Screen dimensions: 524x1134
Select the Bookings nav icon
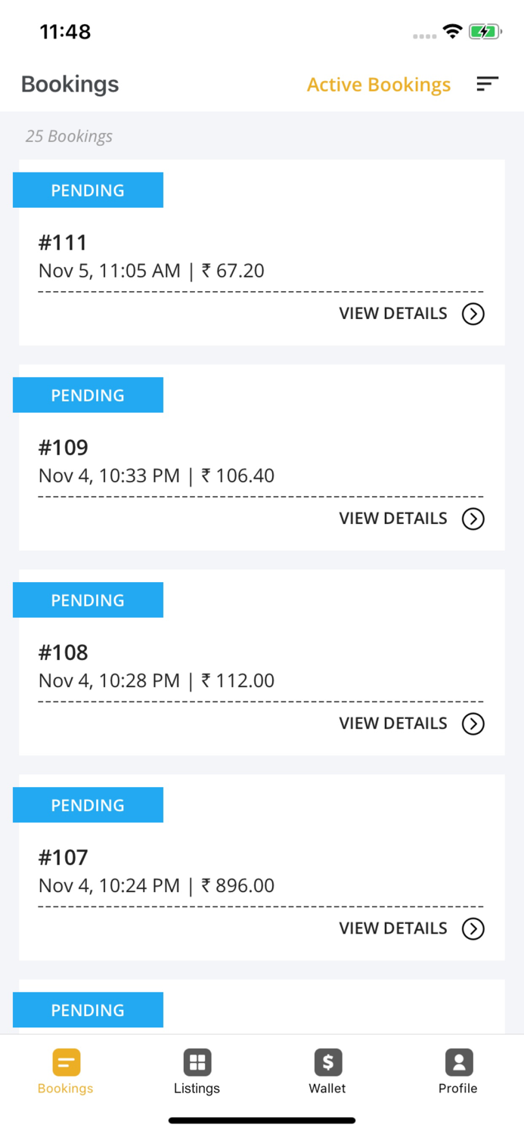coord(65,1062)
